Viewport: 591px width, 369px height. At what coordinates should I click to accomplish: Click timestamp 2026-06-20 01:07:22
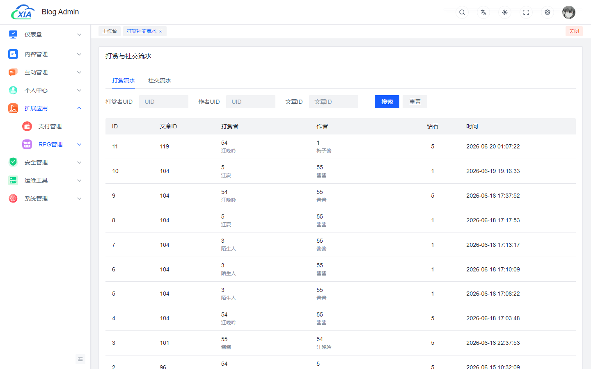(x=493, y=146)
